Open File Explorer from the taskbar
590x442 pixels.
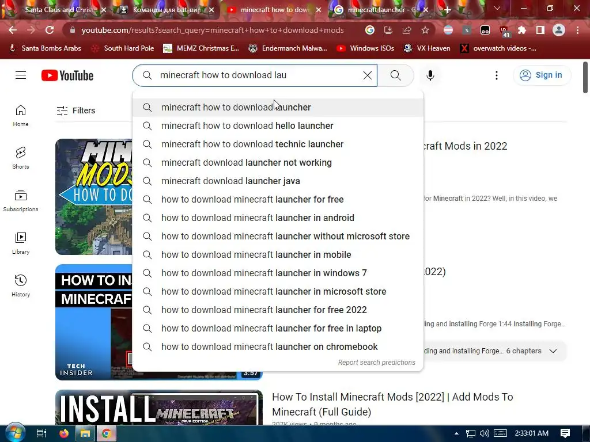coord(85,433)
